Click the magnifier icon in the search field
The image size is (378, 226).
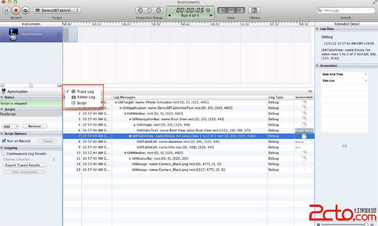tap(321, 10)
